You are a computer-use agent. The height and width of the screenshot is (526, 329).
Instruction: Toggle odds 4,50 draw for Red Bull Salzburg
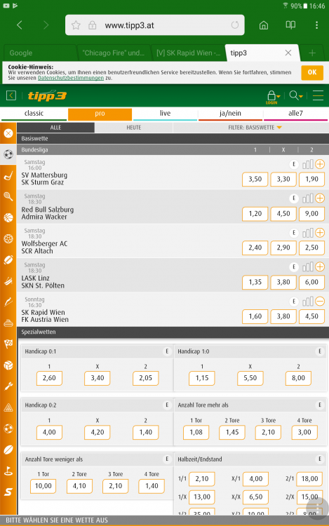pos(283,214)
